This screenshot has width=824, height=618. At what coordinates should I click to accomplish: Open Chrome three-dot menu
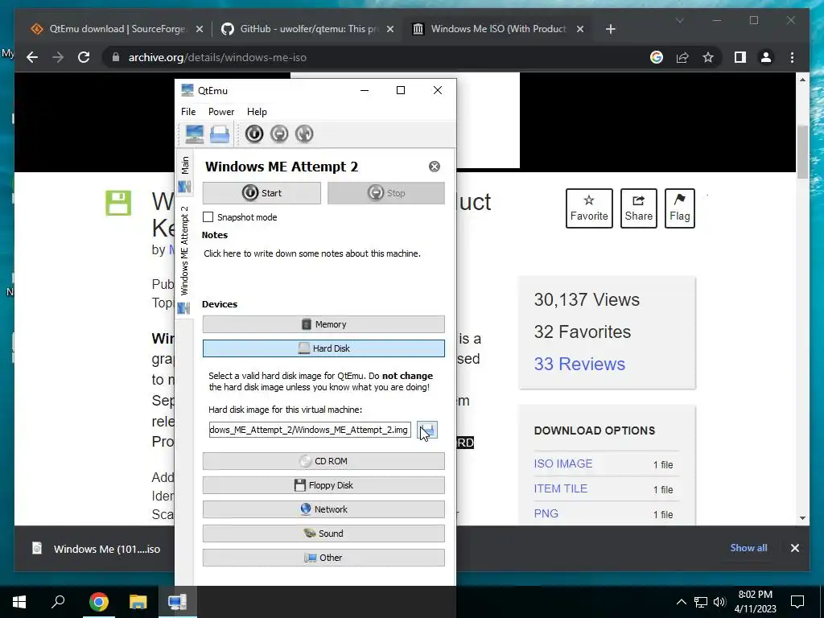(792, 57)
